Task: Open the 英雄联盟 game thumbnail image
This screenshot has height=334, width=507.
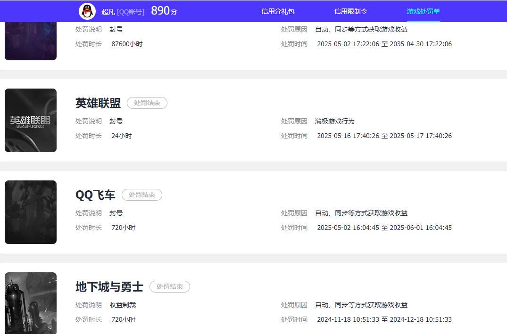Action: (30, 120)
